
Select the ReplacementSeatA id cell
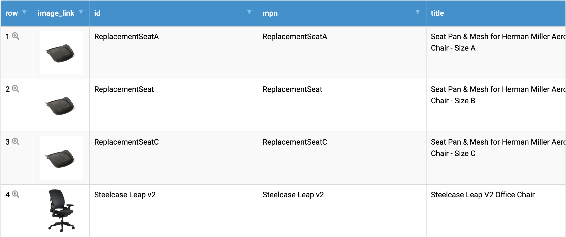126,37
